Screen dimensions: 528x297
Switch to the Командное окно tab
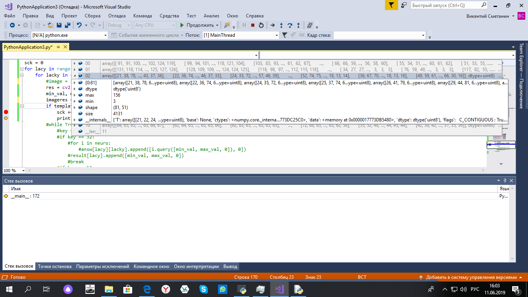(x=152, y=266)
